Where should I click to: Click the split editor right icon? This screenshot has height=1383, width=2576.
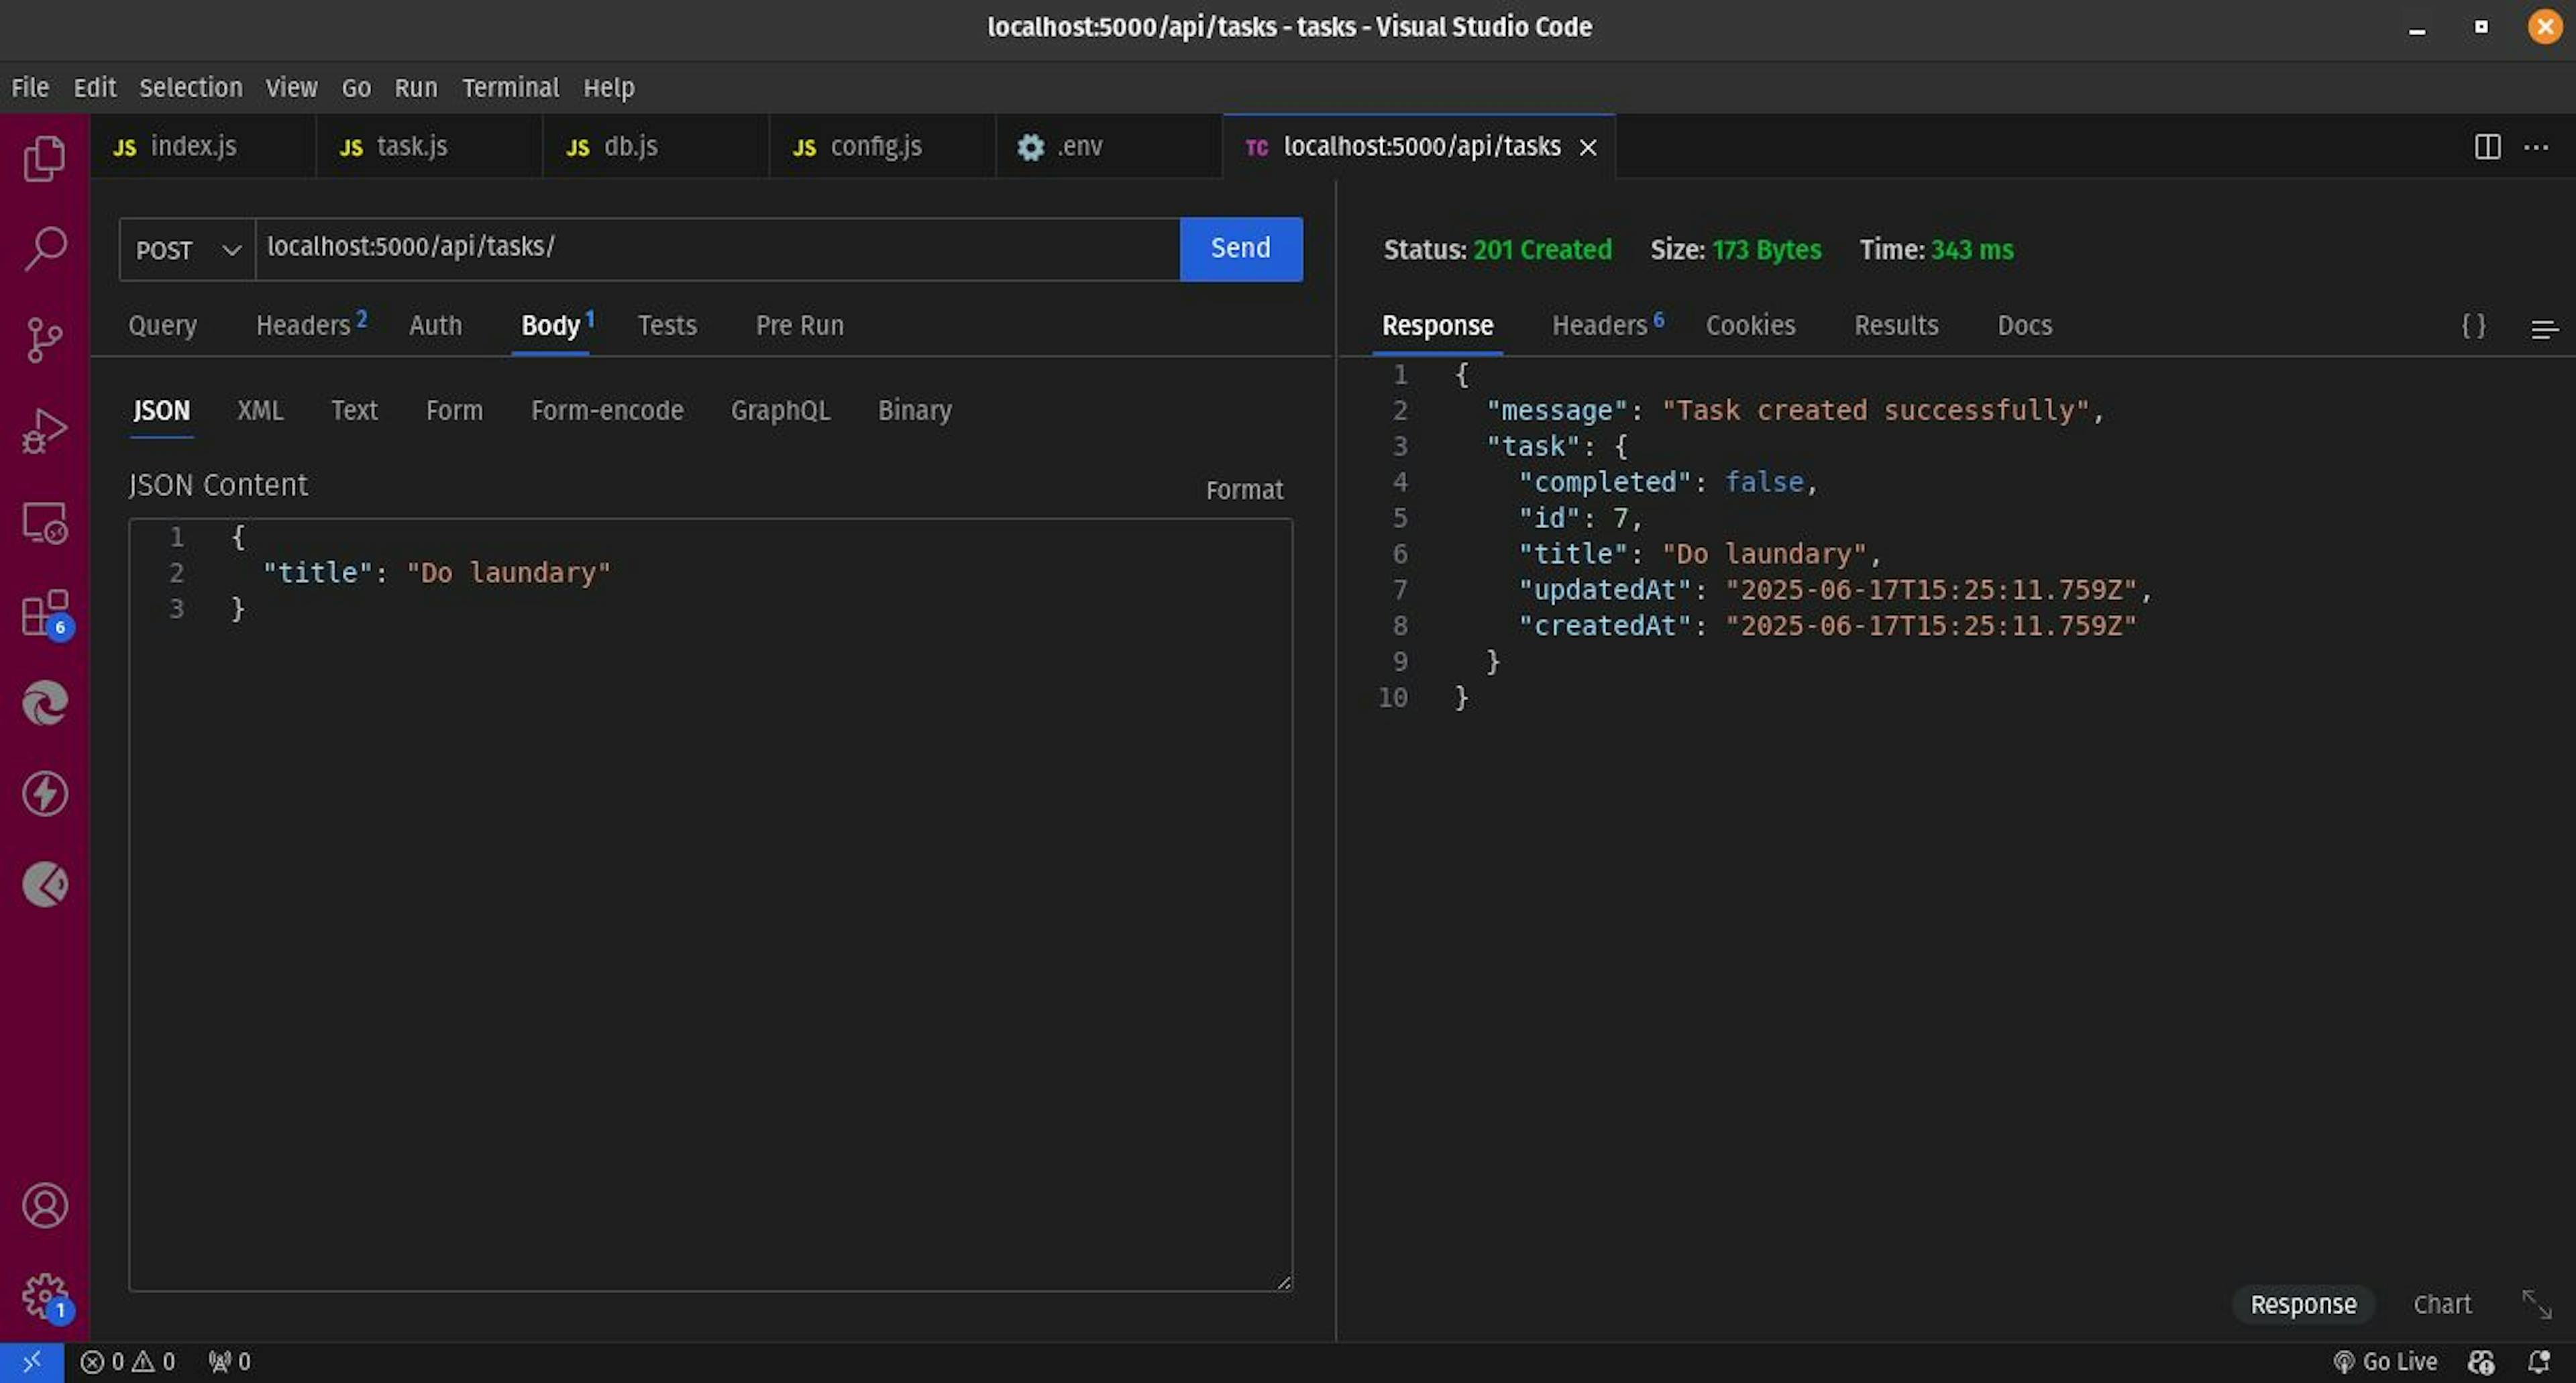pos(2487,147)
